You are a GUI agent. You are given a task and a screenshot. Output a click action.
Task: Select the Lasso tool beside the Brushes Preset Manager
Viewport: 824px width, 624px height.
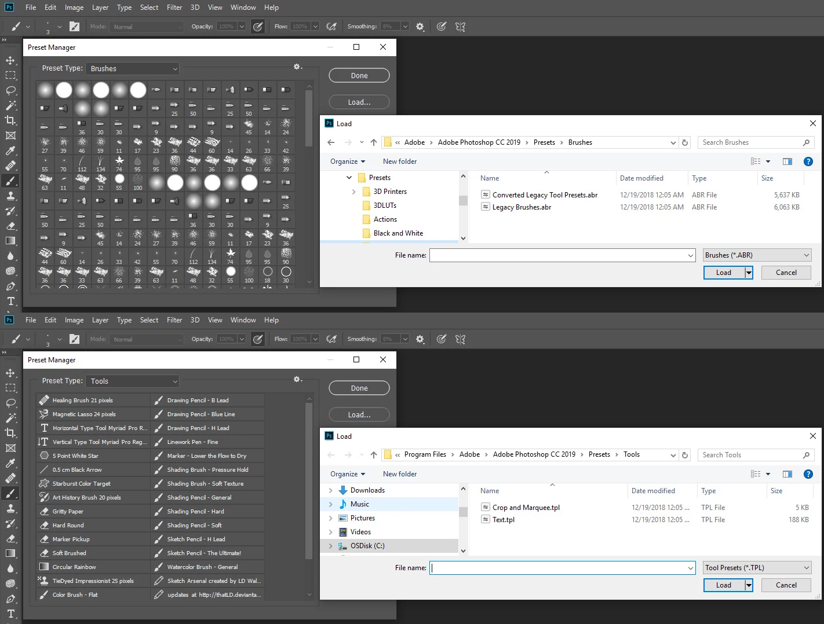(10, 90)
